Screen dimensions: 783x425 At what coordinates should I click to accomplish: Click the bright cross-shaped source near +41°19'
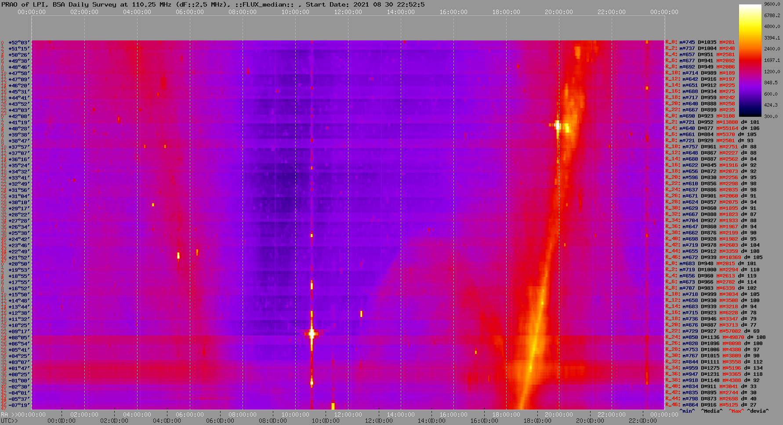point(558,125)
